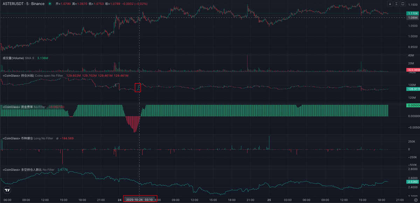Click the move pane down arrow button

pyautogui.click(x=390, y=3)
